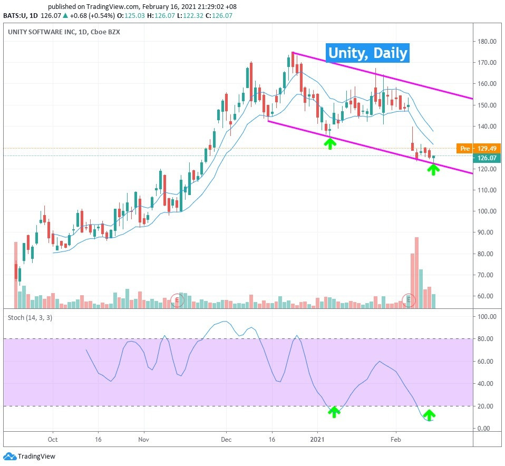Click the O:125.03 open value in header
The width and height of the screenshot is (505, 466).
pos(131,15)
